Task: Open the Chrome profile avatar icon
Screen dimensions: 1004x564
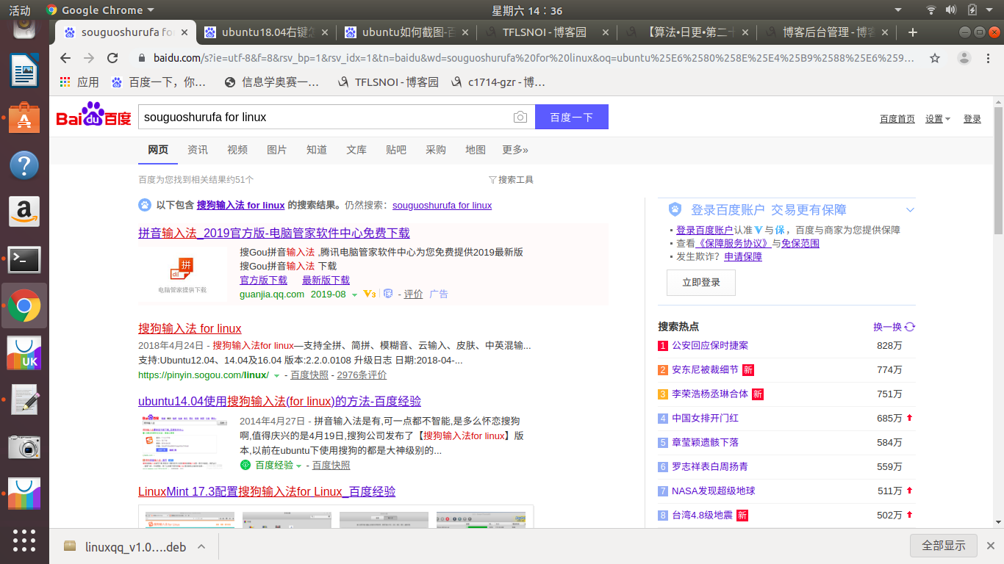Action: 964,58
